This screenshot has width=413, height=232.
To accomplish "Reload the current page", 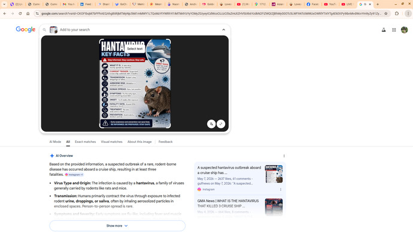I will coord(20,13).
